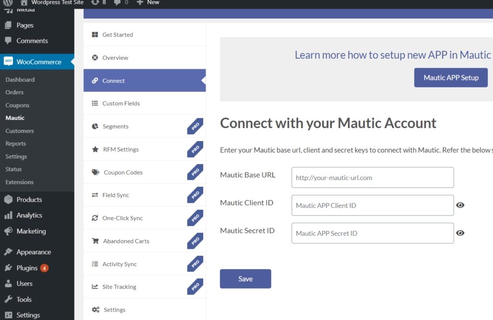Open the Mautic submenu item

15,118
